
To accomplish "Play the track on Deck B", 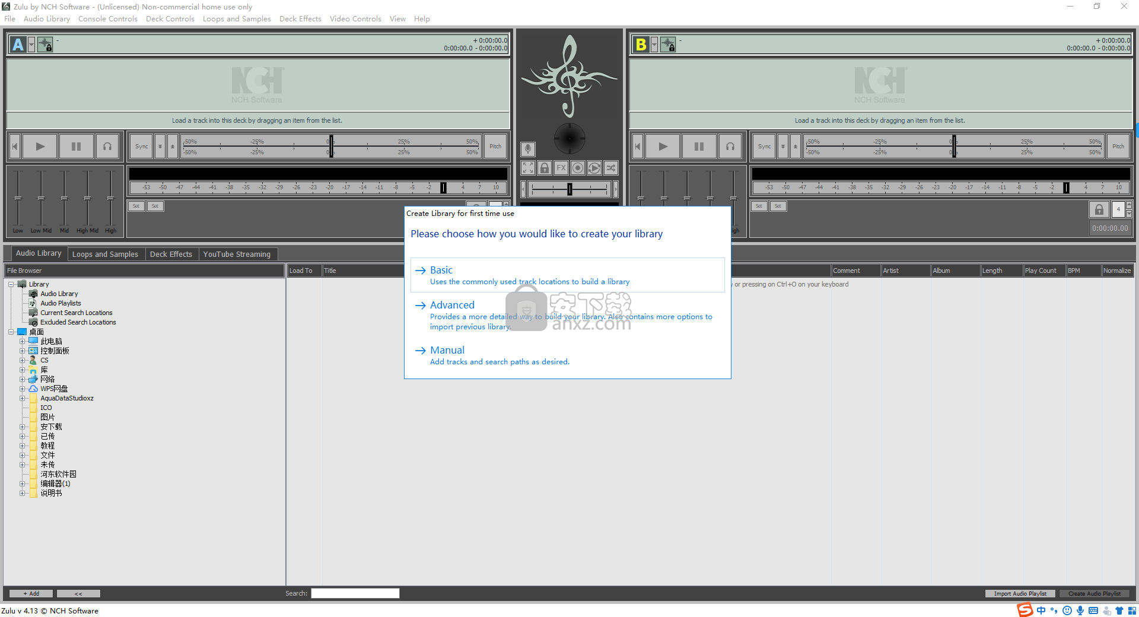I will coord(663,147).
